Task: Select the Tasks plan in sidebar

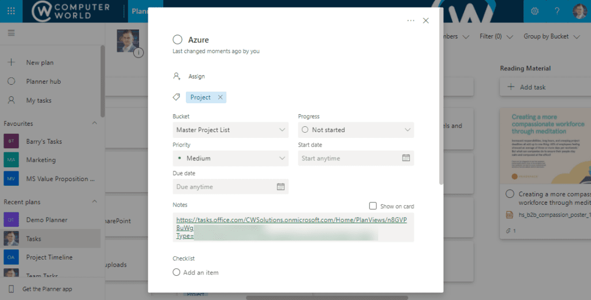Action: click(50, 239)
